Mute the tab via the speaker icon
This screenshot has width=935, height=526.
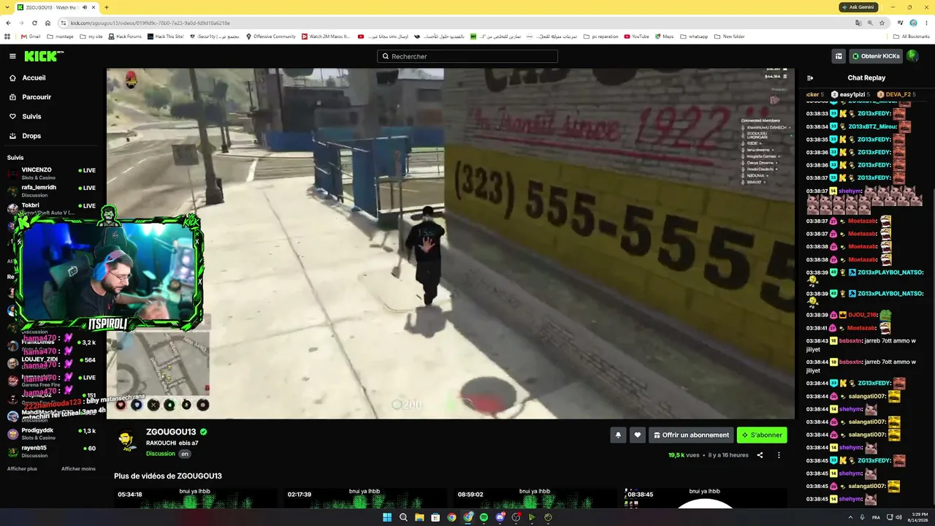point(85,7)
